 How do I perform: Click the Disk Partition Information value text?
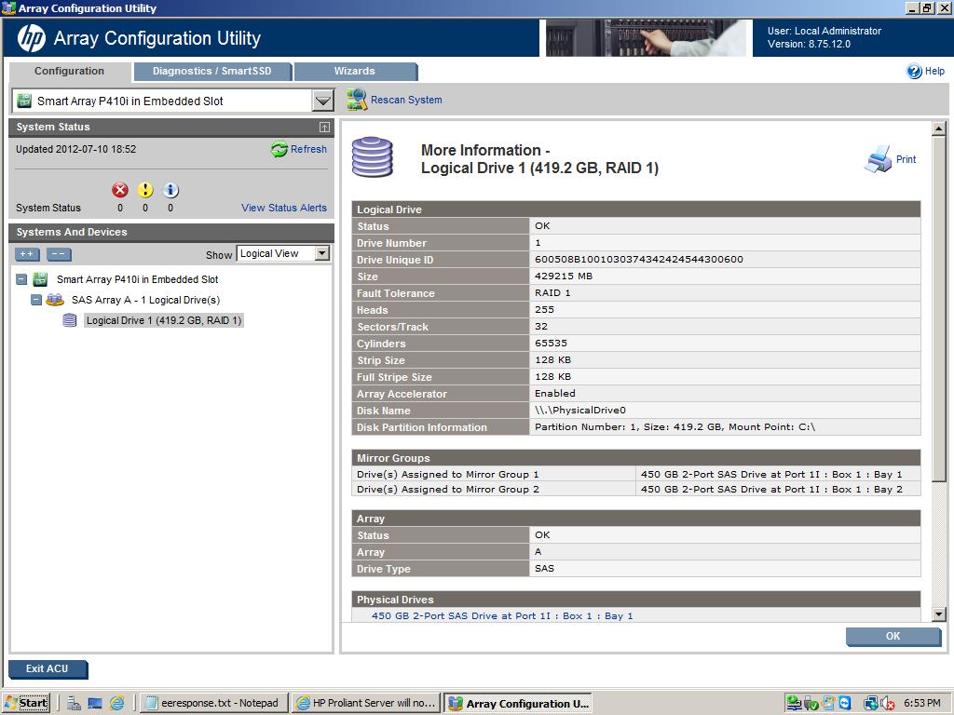tap(675, 426)
